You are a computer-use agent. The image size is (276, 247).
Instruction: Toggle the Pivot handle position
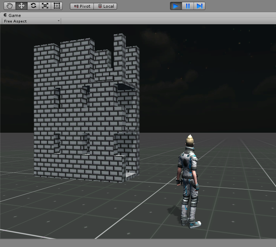pos(82,6)
